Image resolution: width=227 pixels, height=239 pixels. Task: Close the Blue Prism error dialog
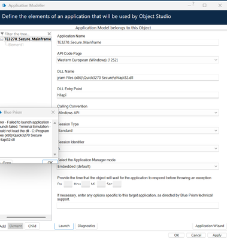click(x=53, y=112)
